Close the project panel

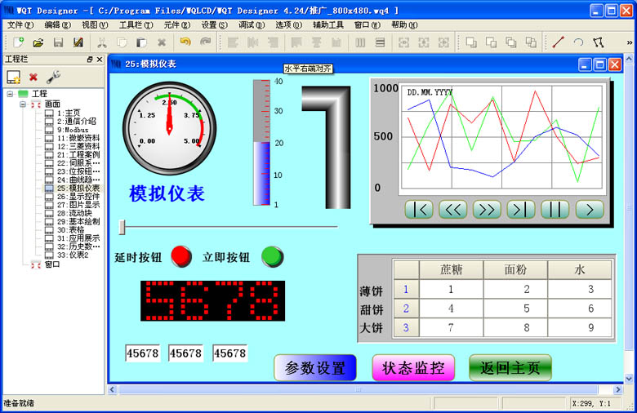(100, 60)
